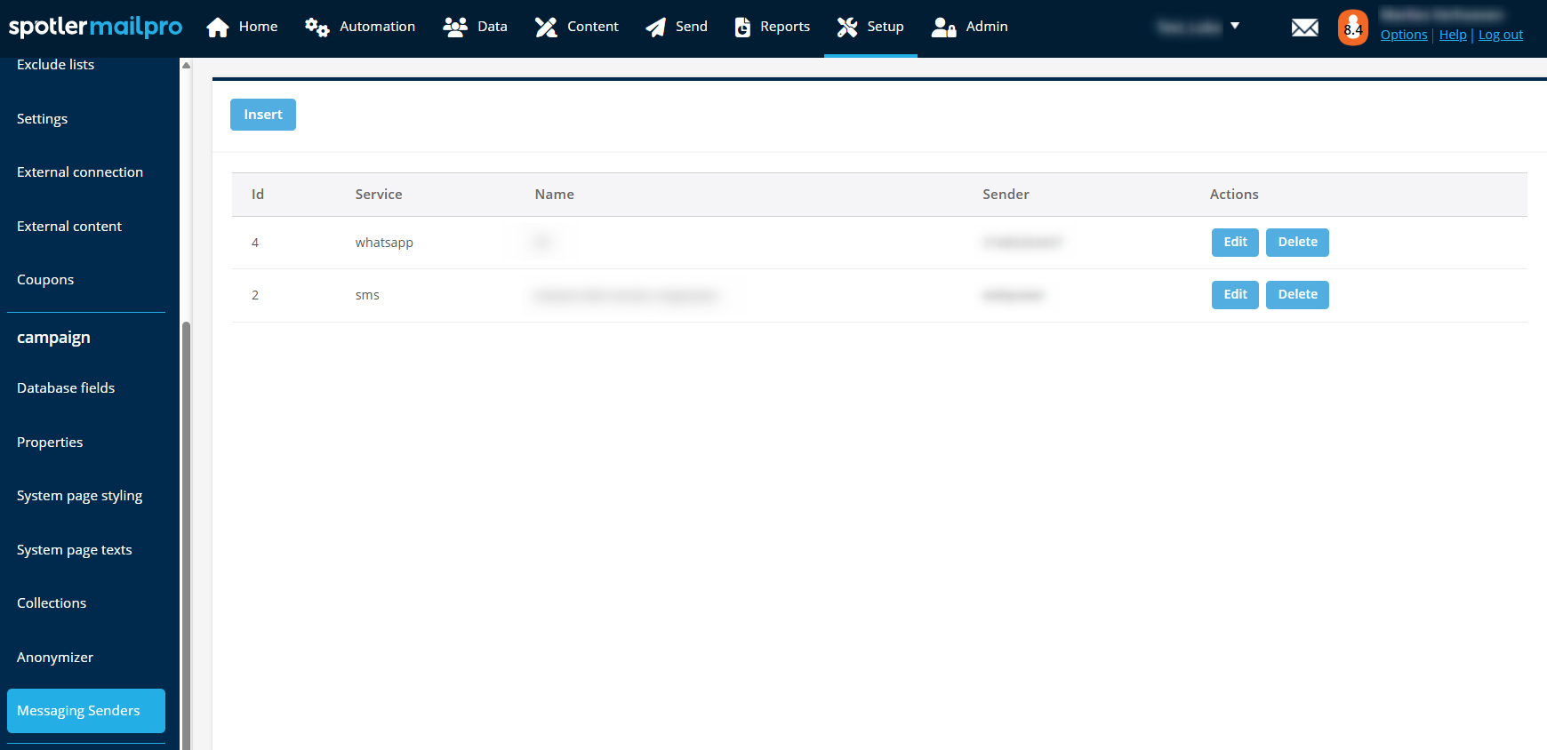Screen dimensions: 1547x750
Task: Click the Id 4 cell
Action: (255, 243)
